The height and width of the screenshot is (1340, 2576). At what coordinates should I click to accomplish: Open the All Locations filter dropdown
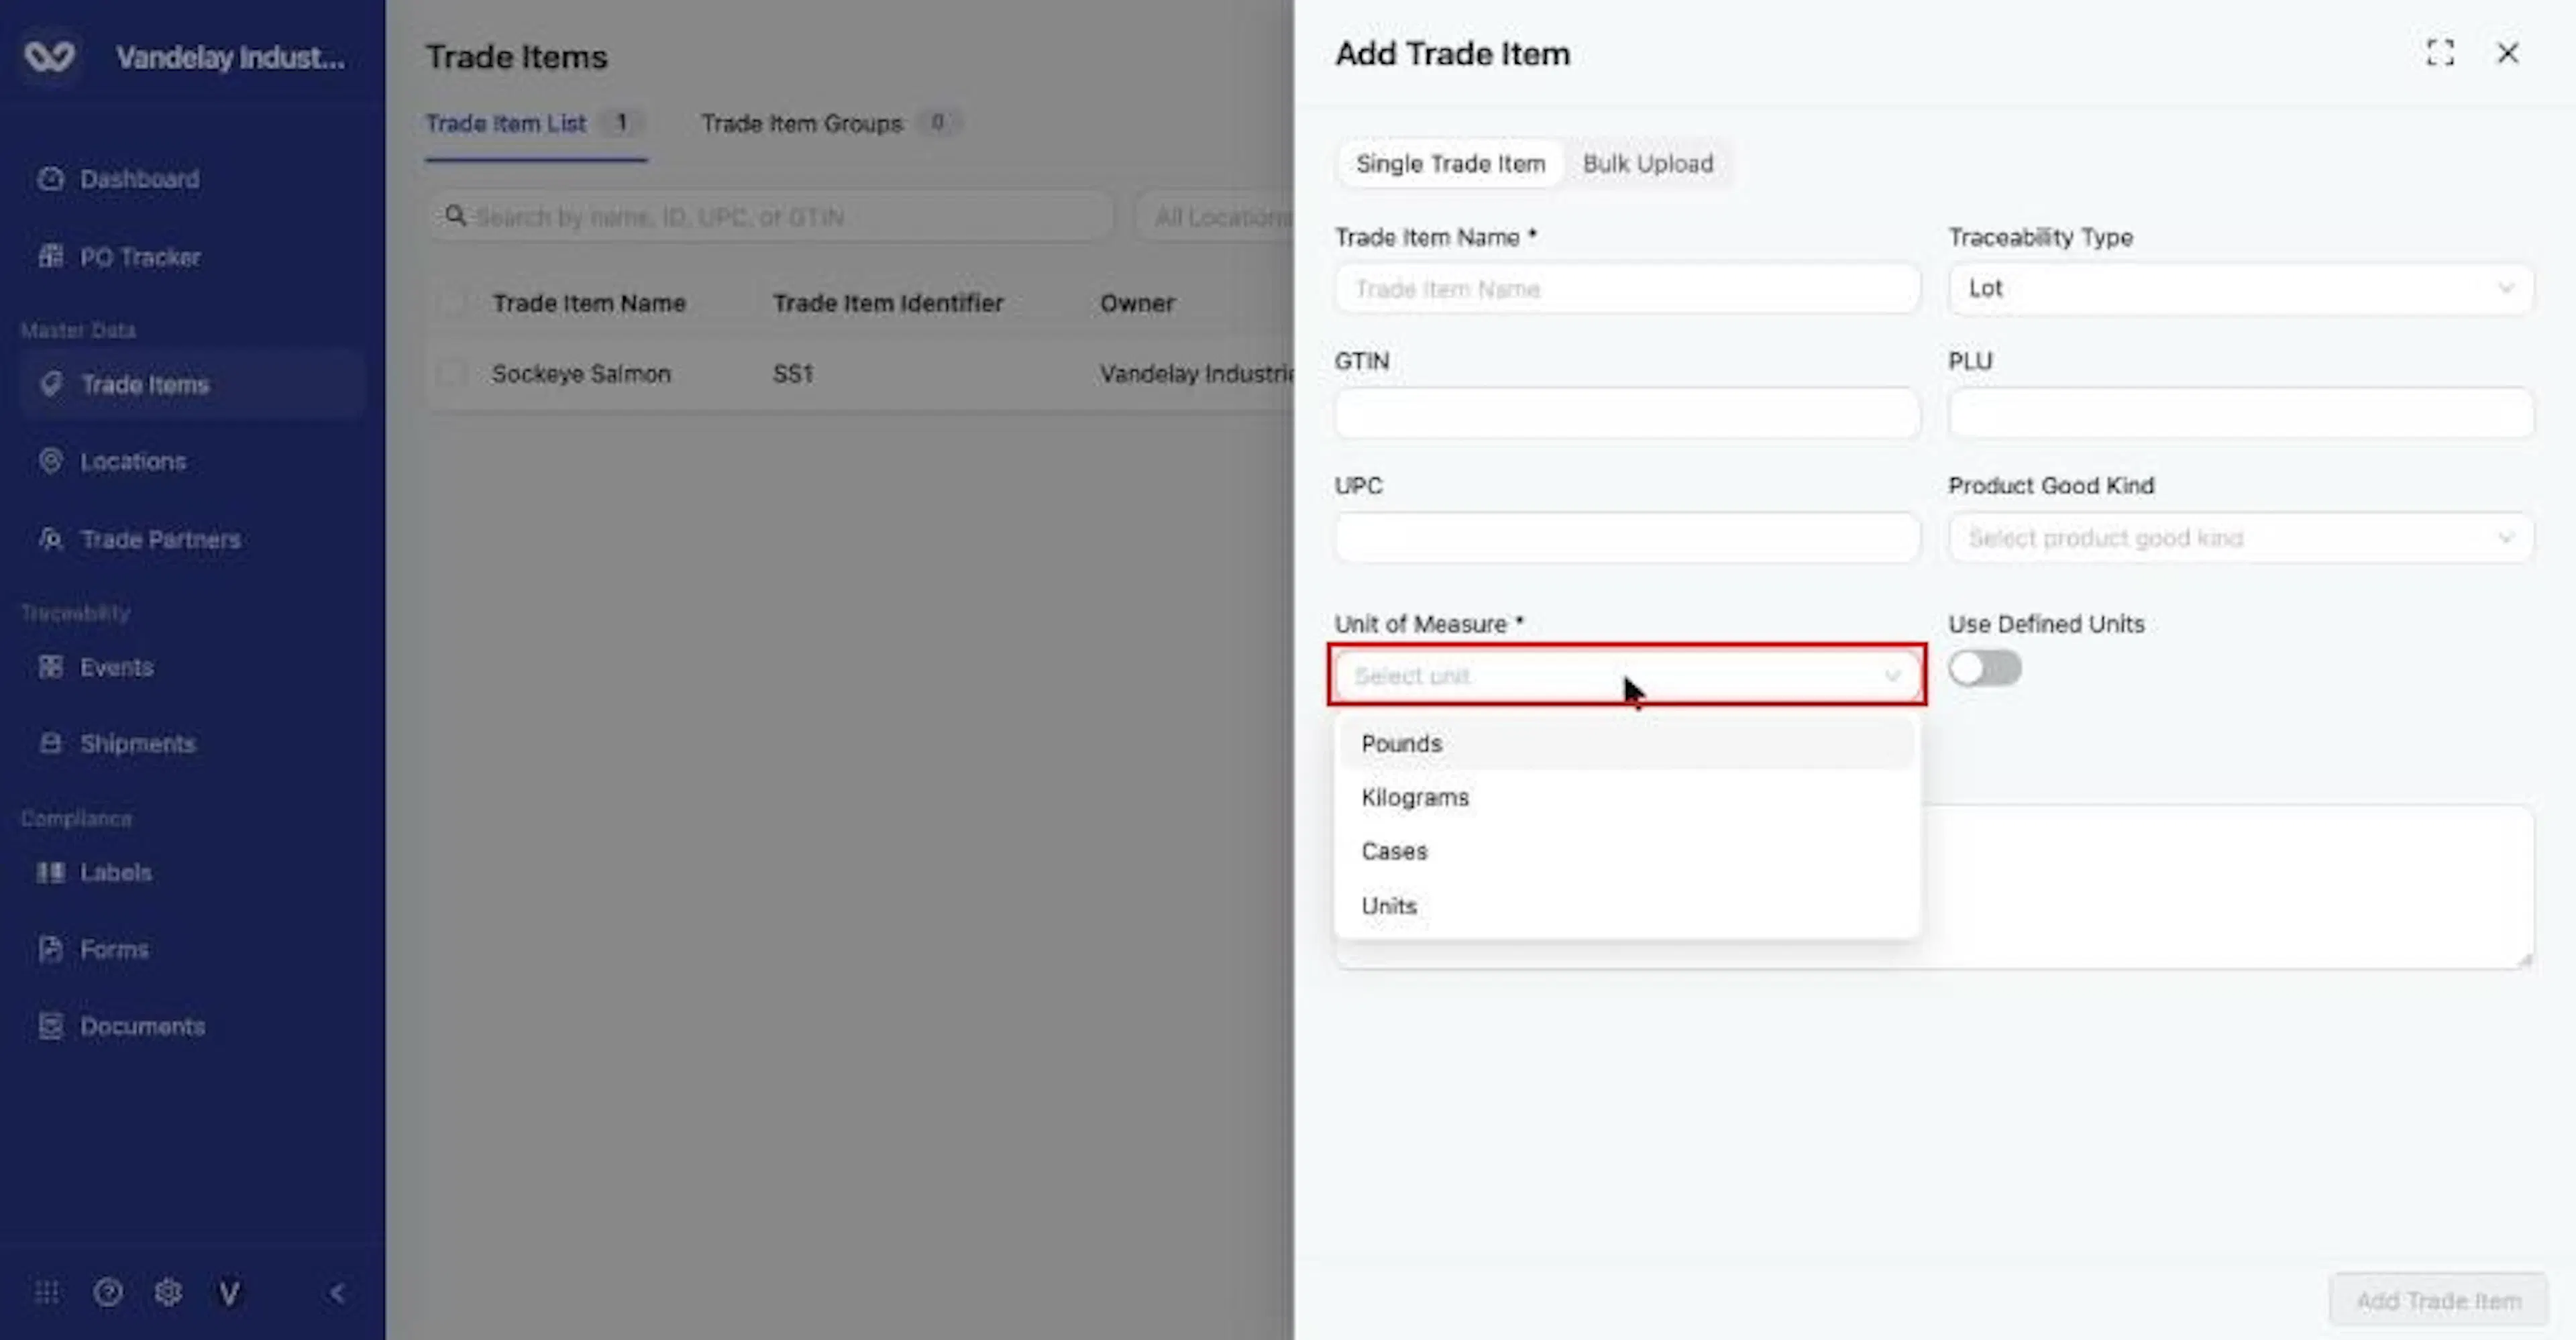[x=1215, y=217]
